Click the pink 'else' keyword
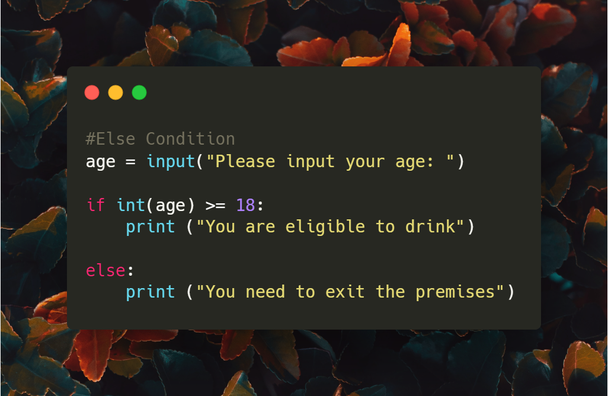The width and height of the screenshot is (608, 396). coord(105,270)
